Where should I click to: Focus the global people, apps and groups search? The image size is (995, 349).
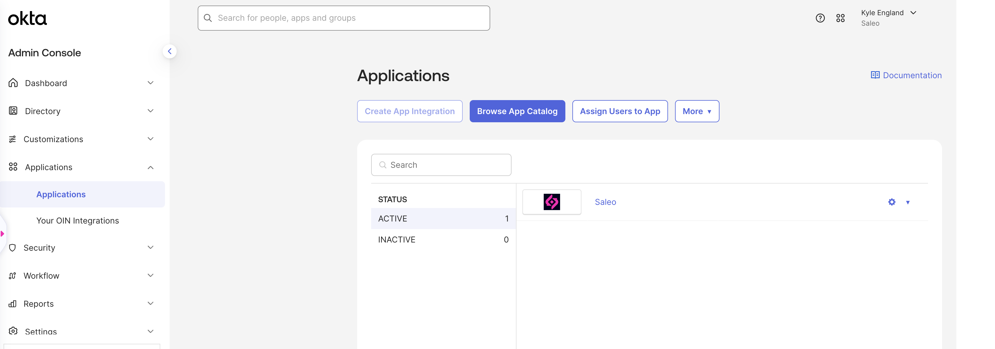344,18
